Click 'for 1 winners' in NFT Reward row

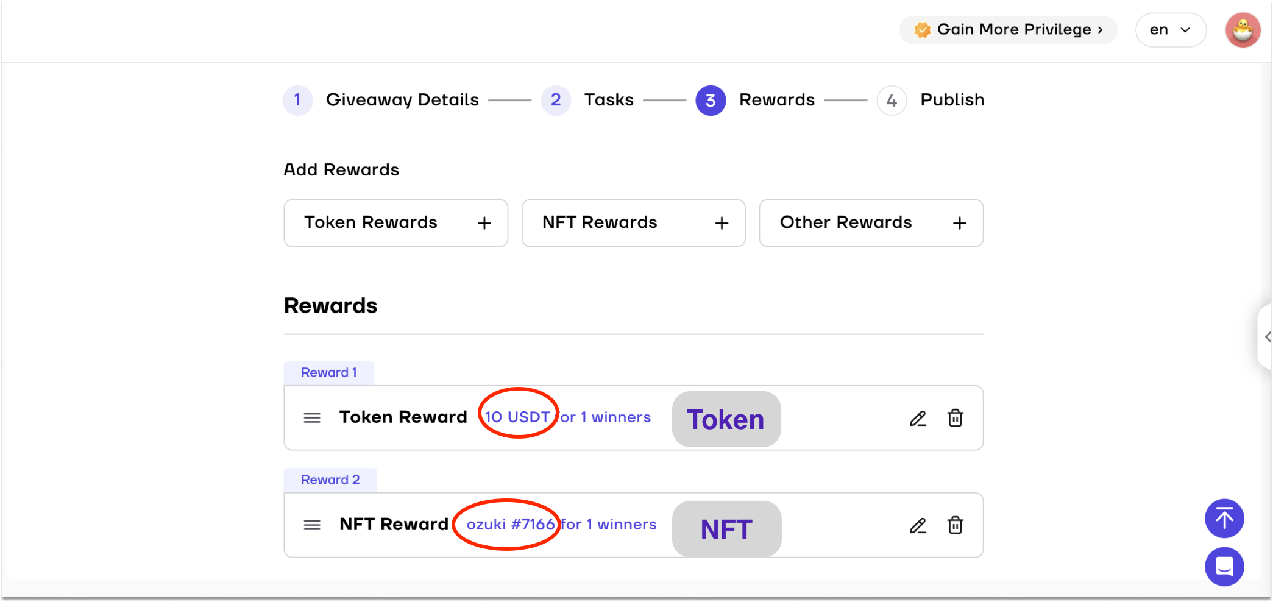(608, 525)
